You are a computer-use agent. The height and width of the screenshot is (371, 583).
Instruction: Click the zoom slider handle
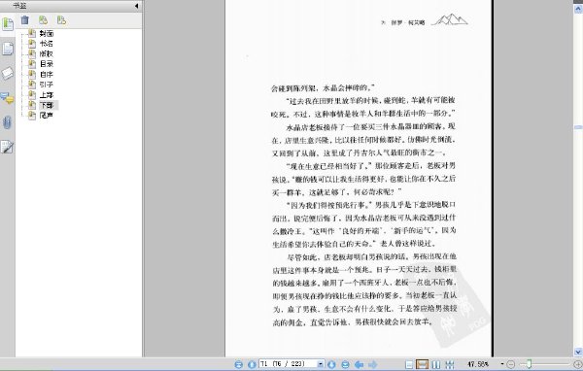point(529,364)
